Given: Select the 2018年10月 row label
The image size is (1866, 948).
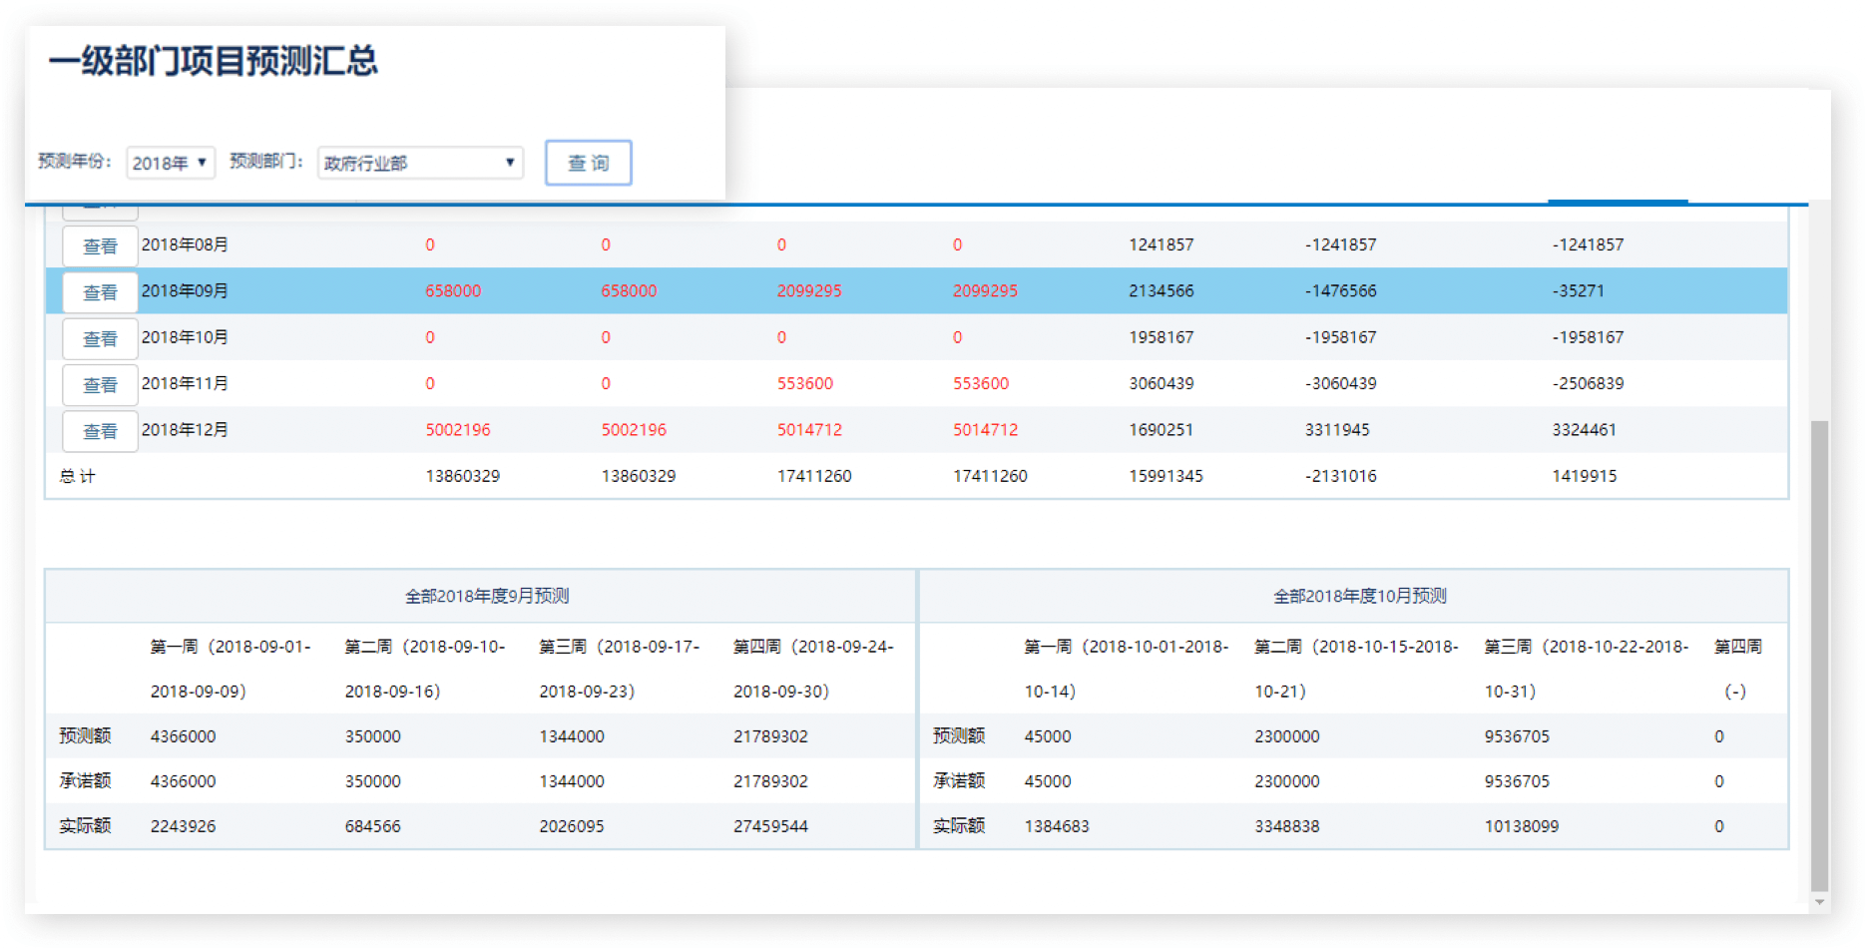Looking at the screenshot, I should (x=185, y=337).
